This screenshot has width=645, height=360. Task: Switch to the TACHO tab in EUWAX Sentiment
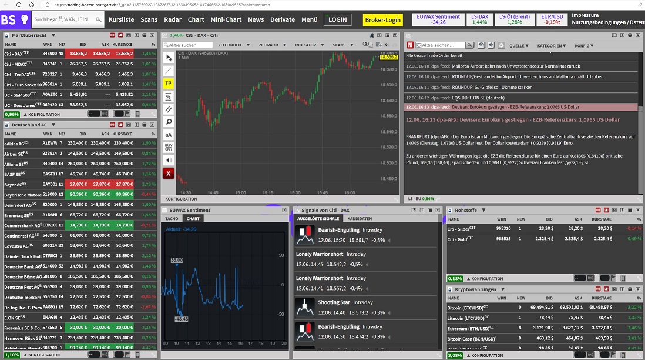point(173,218)
